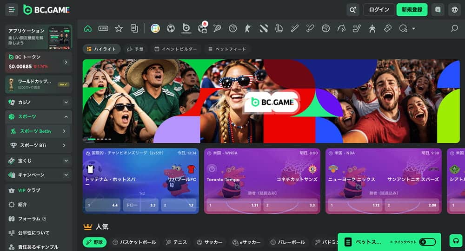Open the 公平性について sidebar link
This screenshot has height=251, width=465.
click(x=38, y=233)
